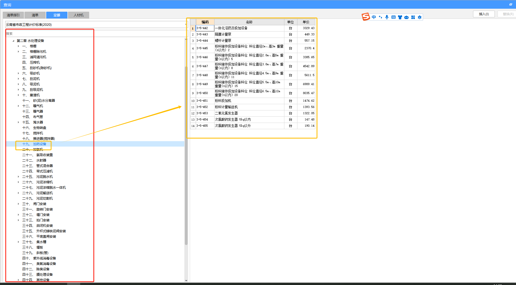Click the tree scrollbar down arrow

coord(186,280)
